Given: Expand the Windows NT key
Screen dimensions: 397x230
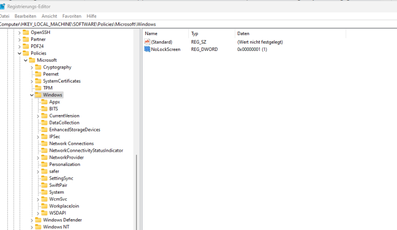Looking at the screenshot, I should pyautogui.click(x=32, y=227).
